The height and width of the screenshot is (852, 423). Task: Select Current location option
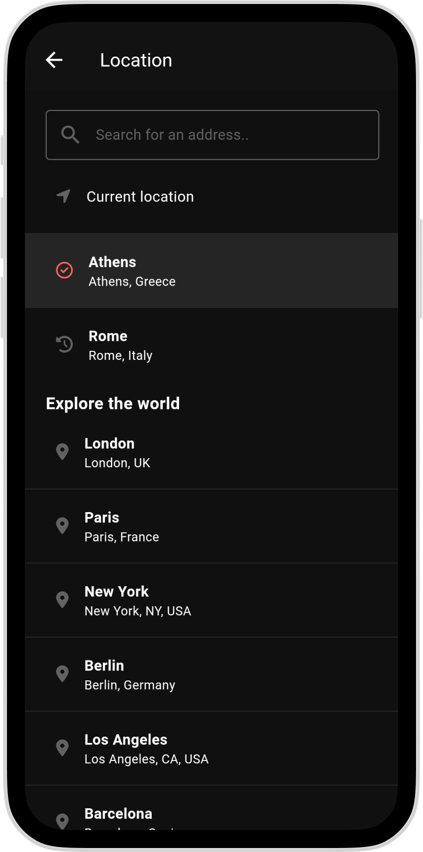tap(140, 197)
